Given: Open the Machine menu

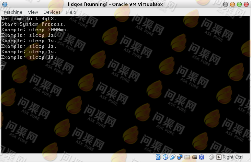Looking at the screenshot, I should click(13, 12).
